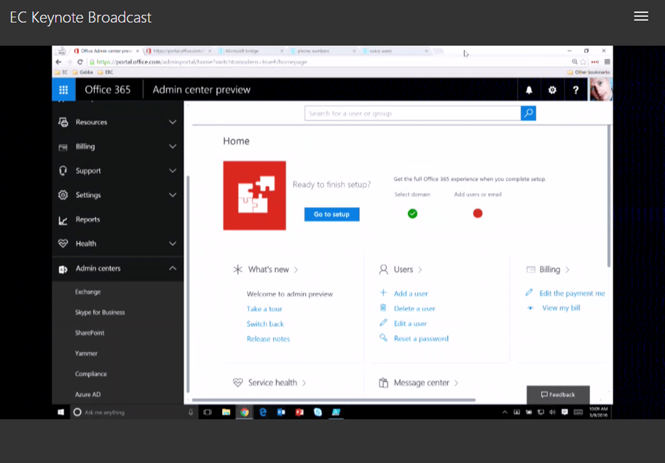Screen dimensions: 665x463
Task: Select Skype for Business admin center
Action: click(x=100, y=313)
